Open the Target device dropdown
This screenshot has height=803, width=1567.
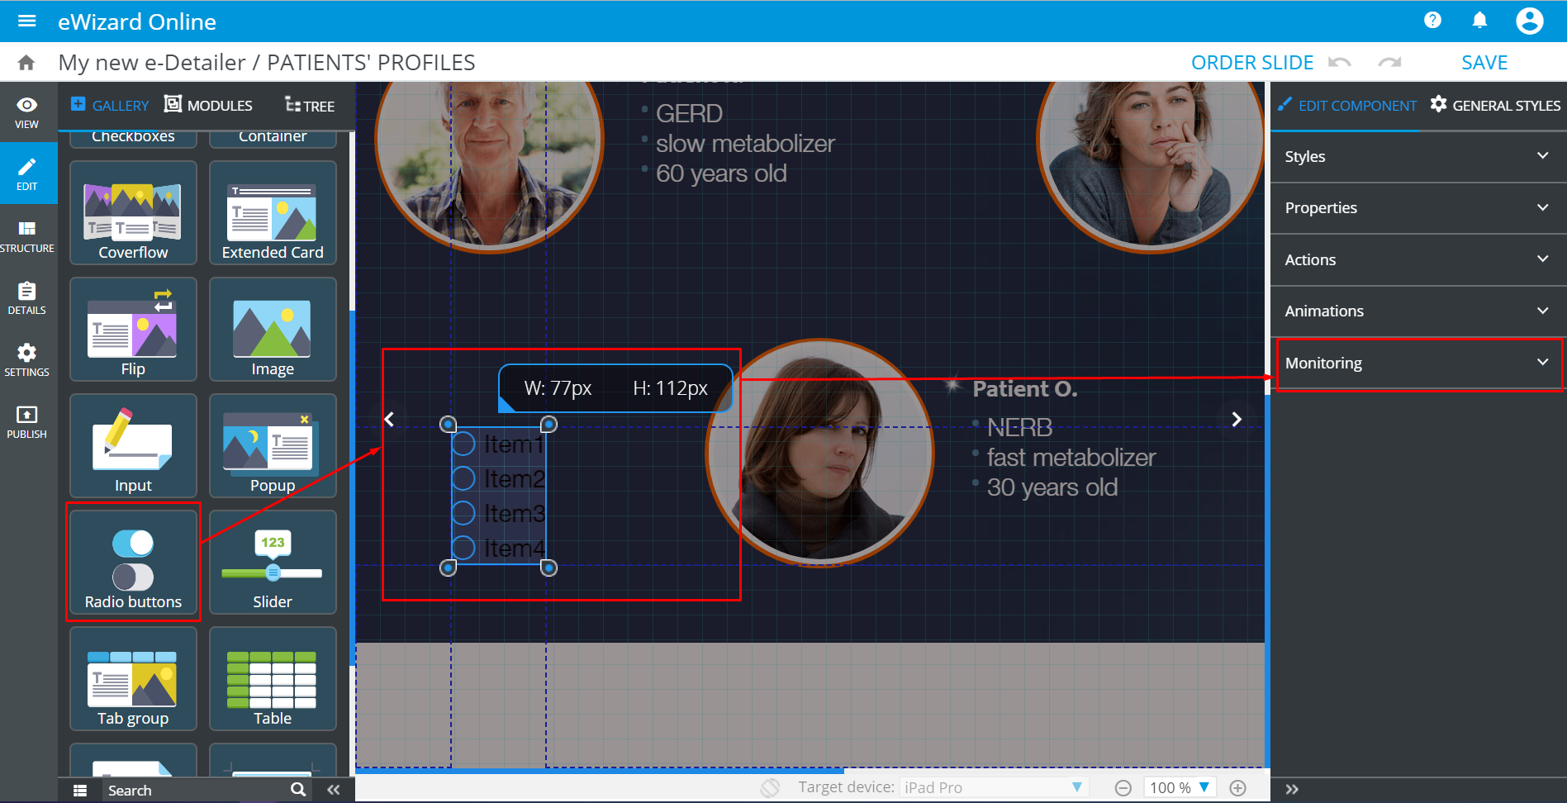point(993,787)
